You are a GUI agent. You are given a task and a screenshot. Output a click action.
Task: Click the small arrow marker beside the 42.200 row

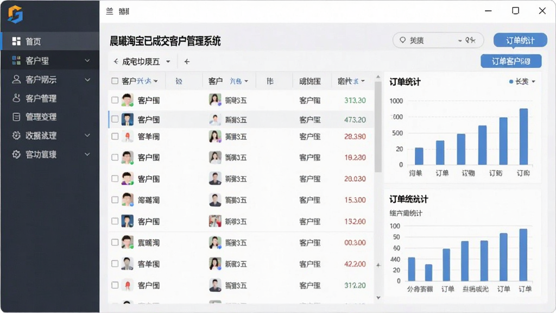[x=378, y=265]
